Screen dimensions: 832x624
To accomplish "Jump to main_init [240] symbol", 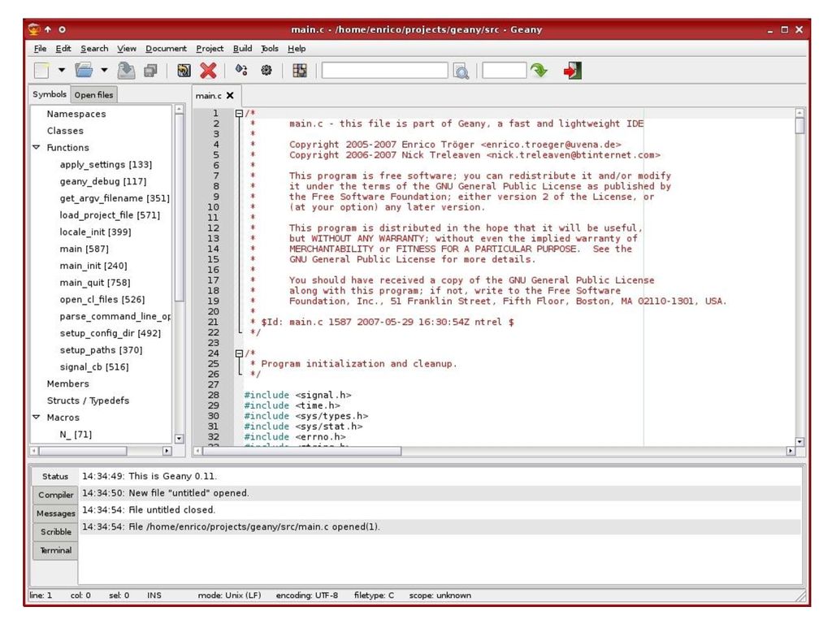I will tap(93, 266).
